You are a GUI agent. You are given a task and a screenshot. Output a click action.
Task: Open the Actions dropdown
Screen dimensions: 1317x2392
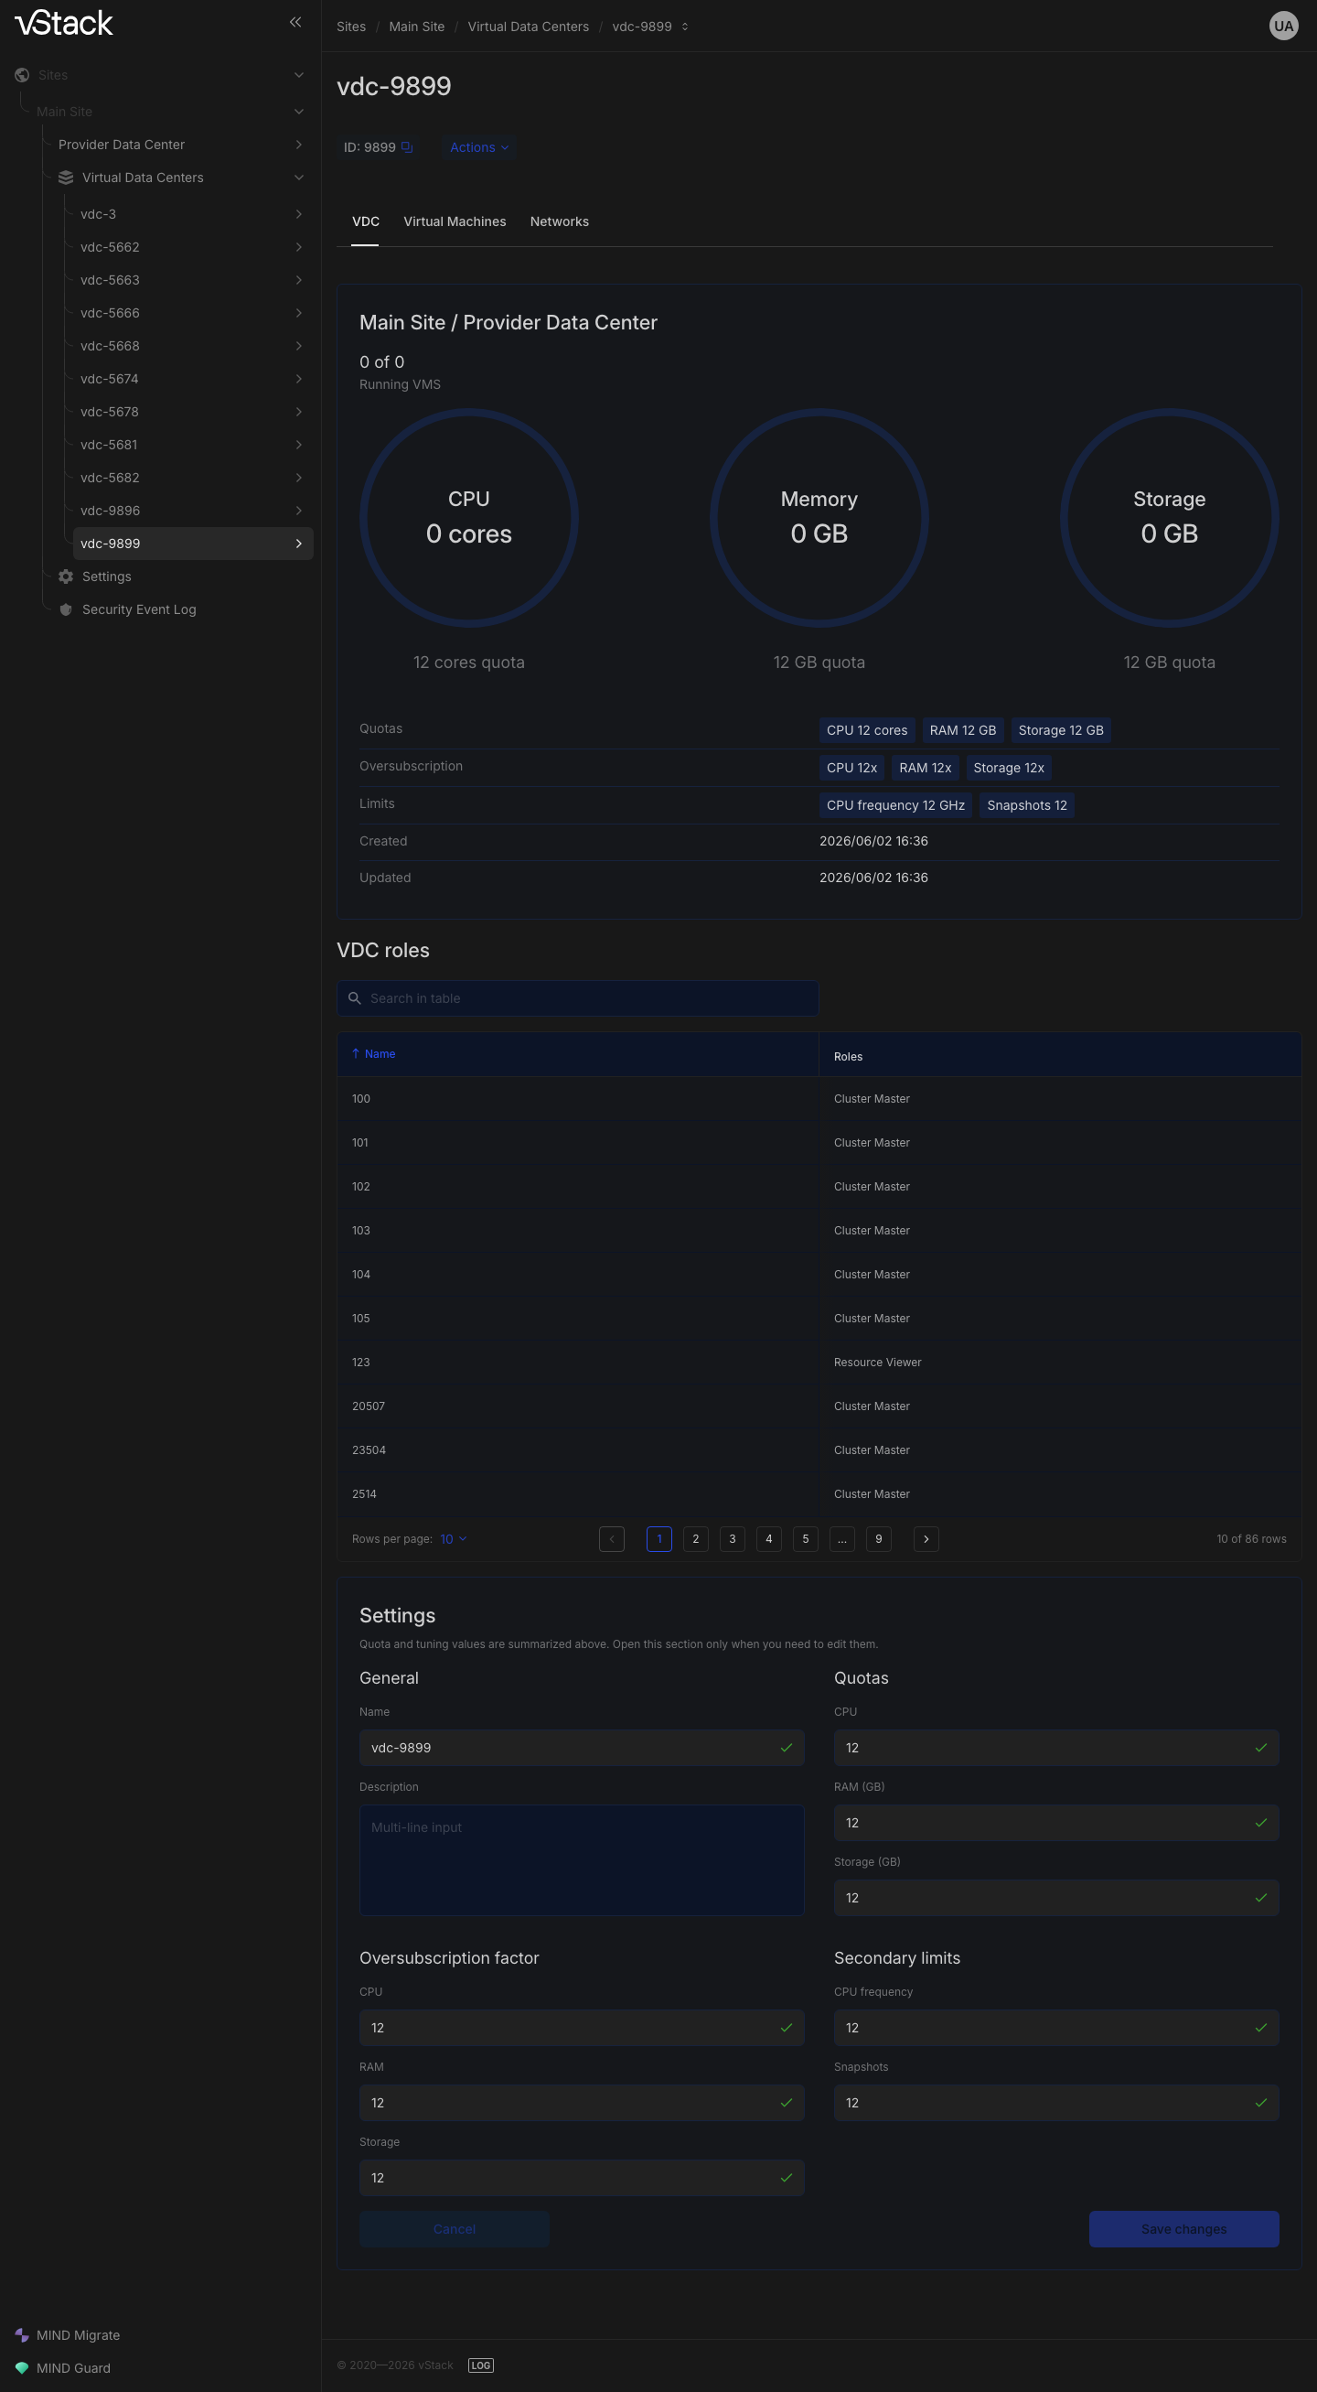(x=479, y=147)
